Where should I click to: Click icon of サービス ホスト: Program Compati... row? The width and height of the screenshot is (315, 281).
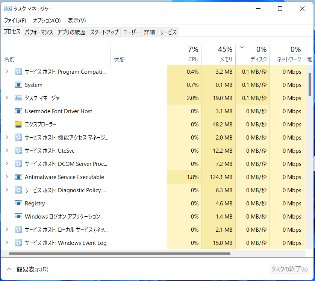18,71
